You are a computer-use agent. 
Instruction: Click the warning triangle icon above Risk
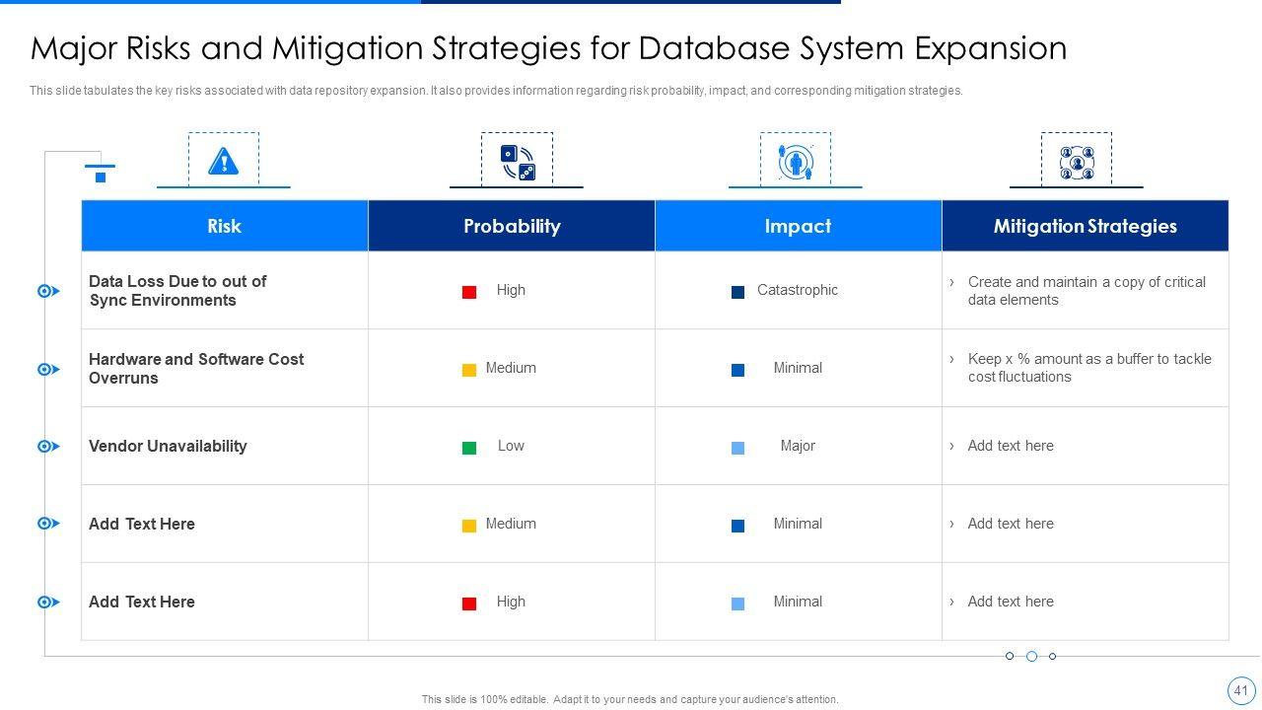224,161
